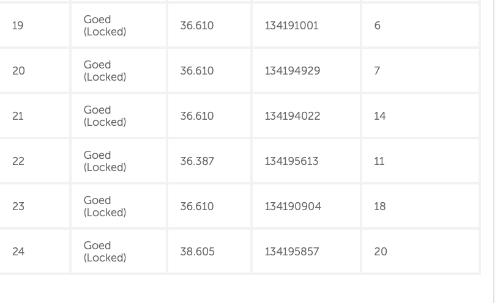
Task: Select the value 18 in row 23
Action: point(379,206)
